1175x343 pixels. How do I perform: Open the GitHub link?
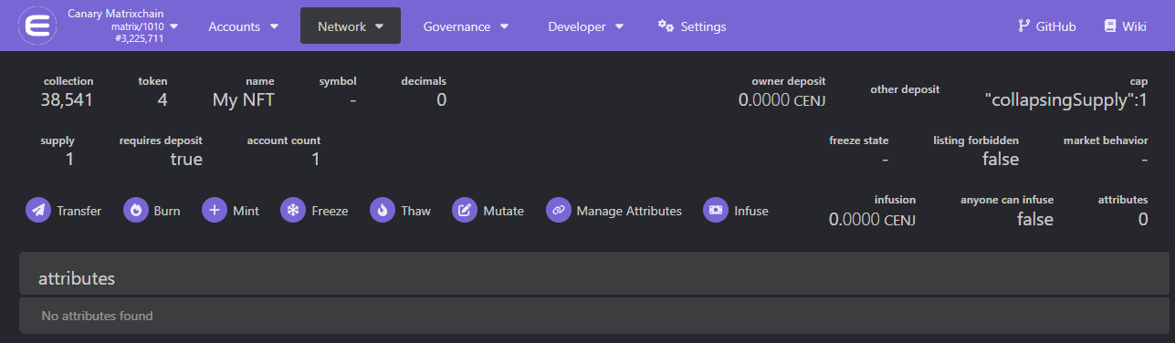pyautogui.click(x=1047, y=26)
